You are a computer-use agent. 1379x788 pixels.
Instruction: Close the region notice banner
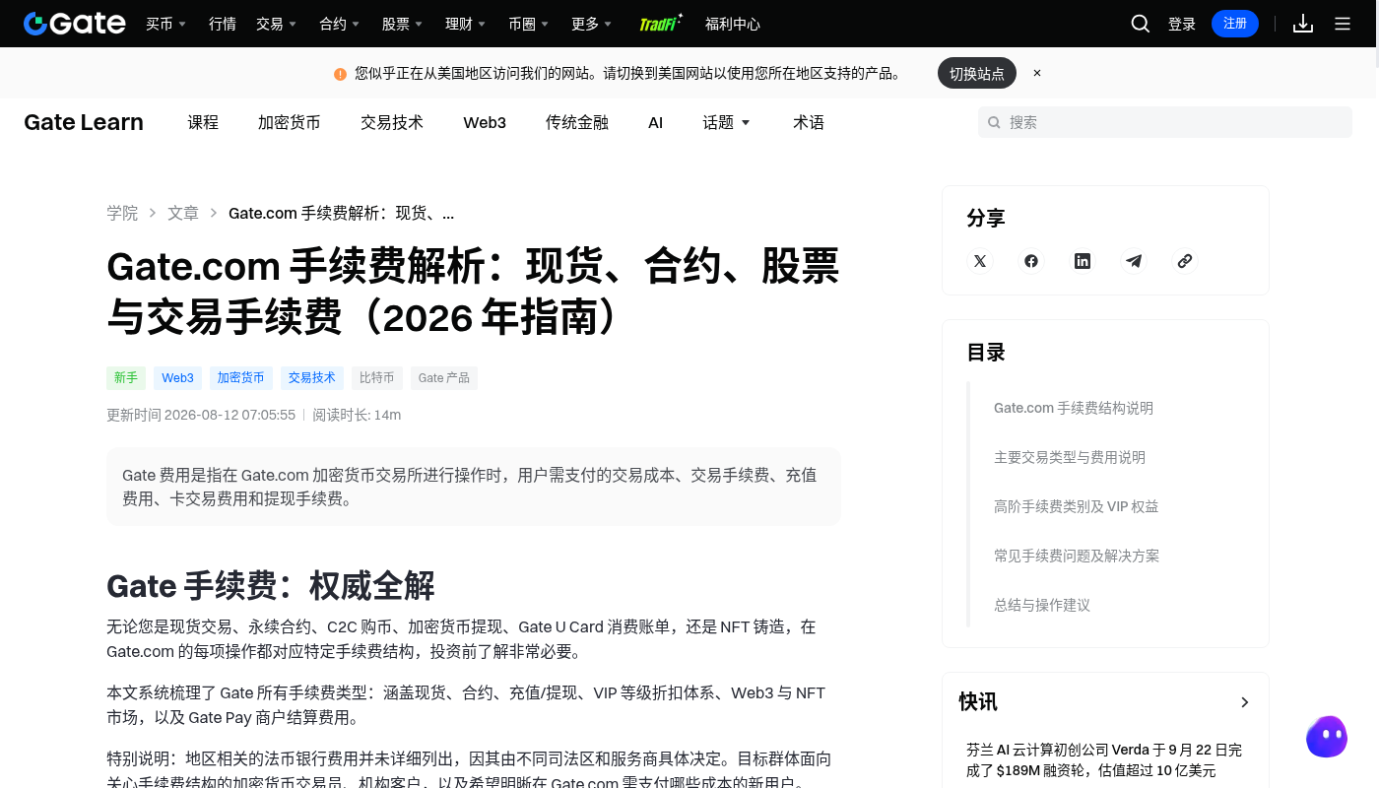coord(1037,73)
